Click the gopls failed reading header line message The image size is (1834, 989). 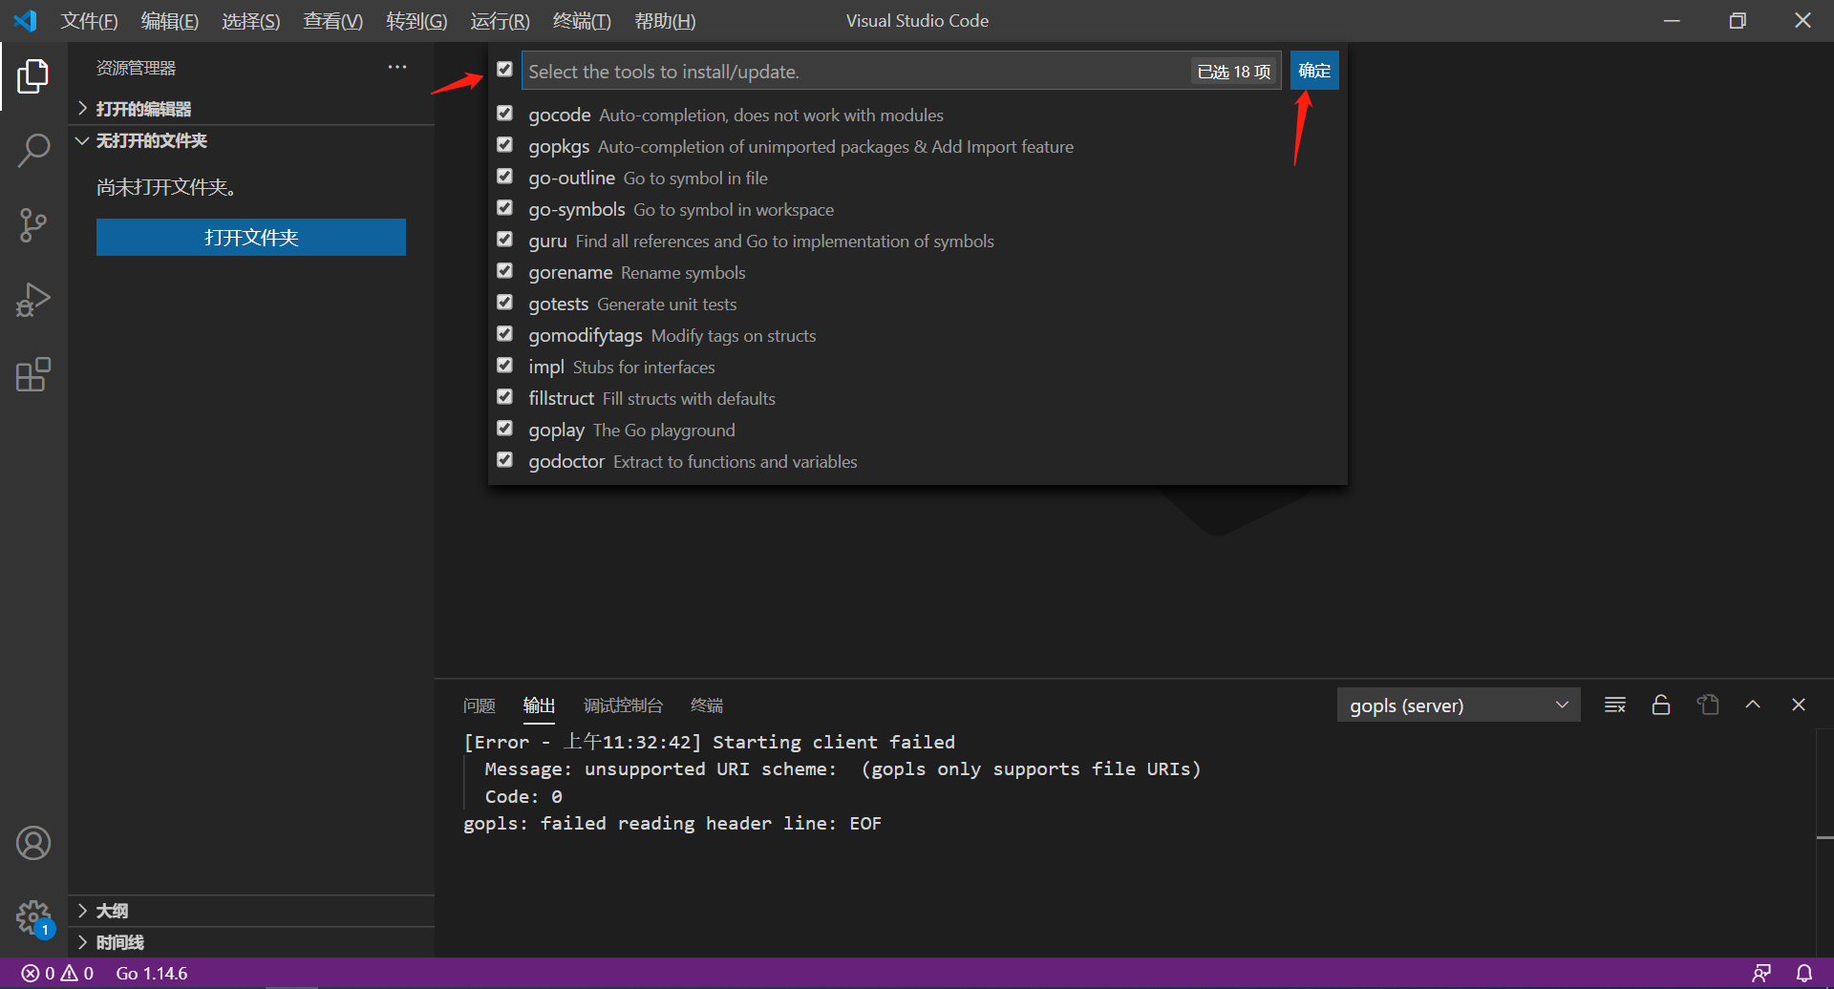point(672,823)
